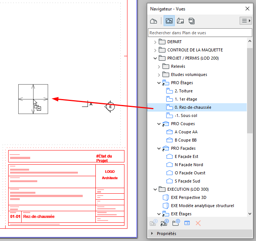Select the 1. 1er étage view
Screen dimensions: 256x241
186,99
